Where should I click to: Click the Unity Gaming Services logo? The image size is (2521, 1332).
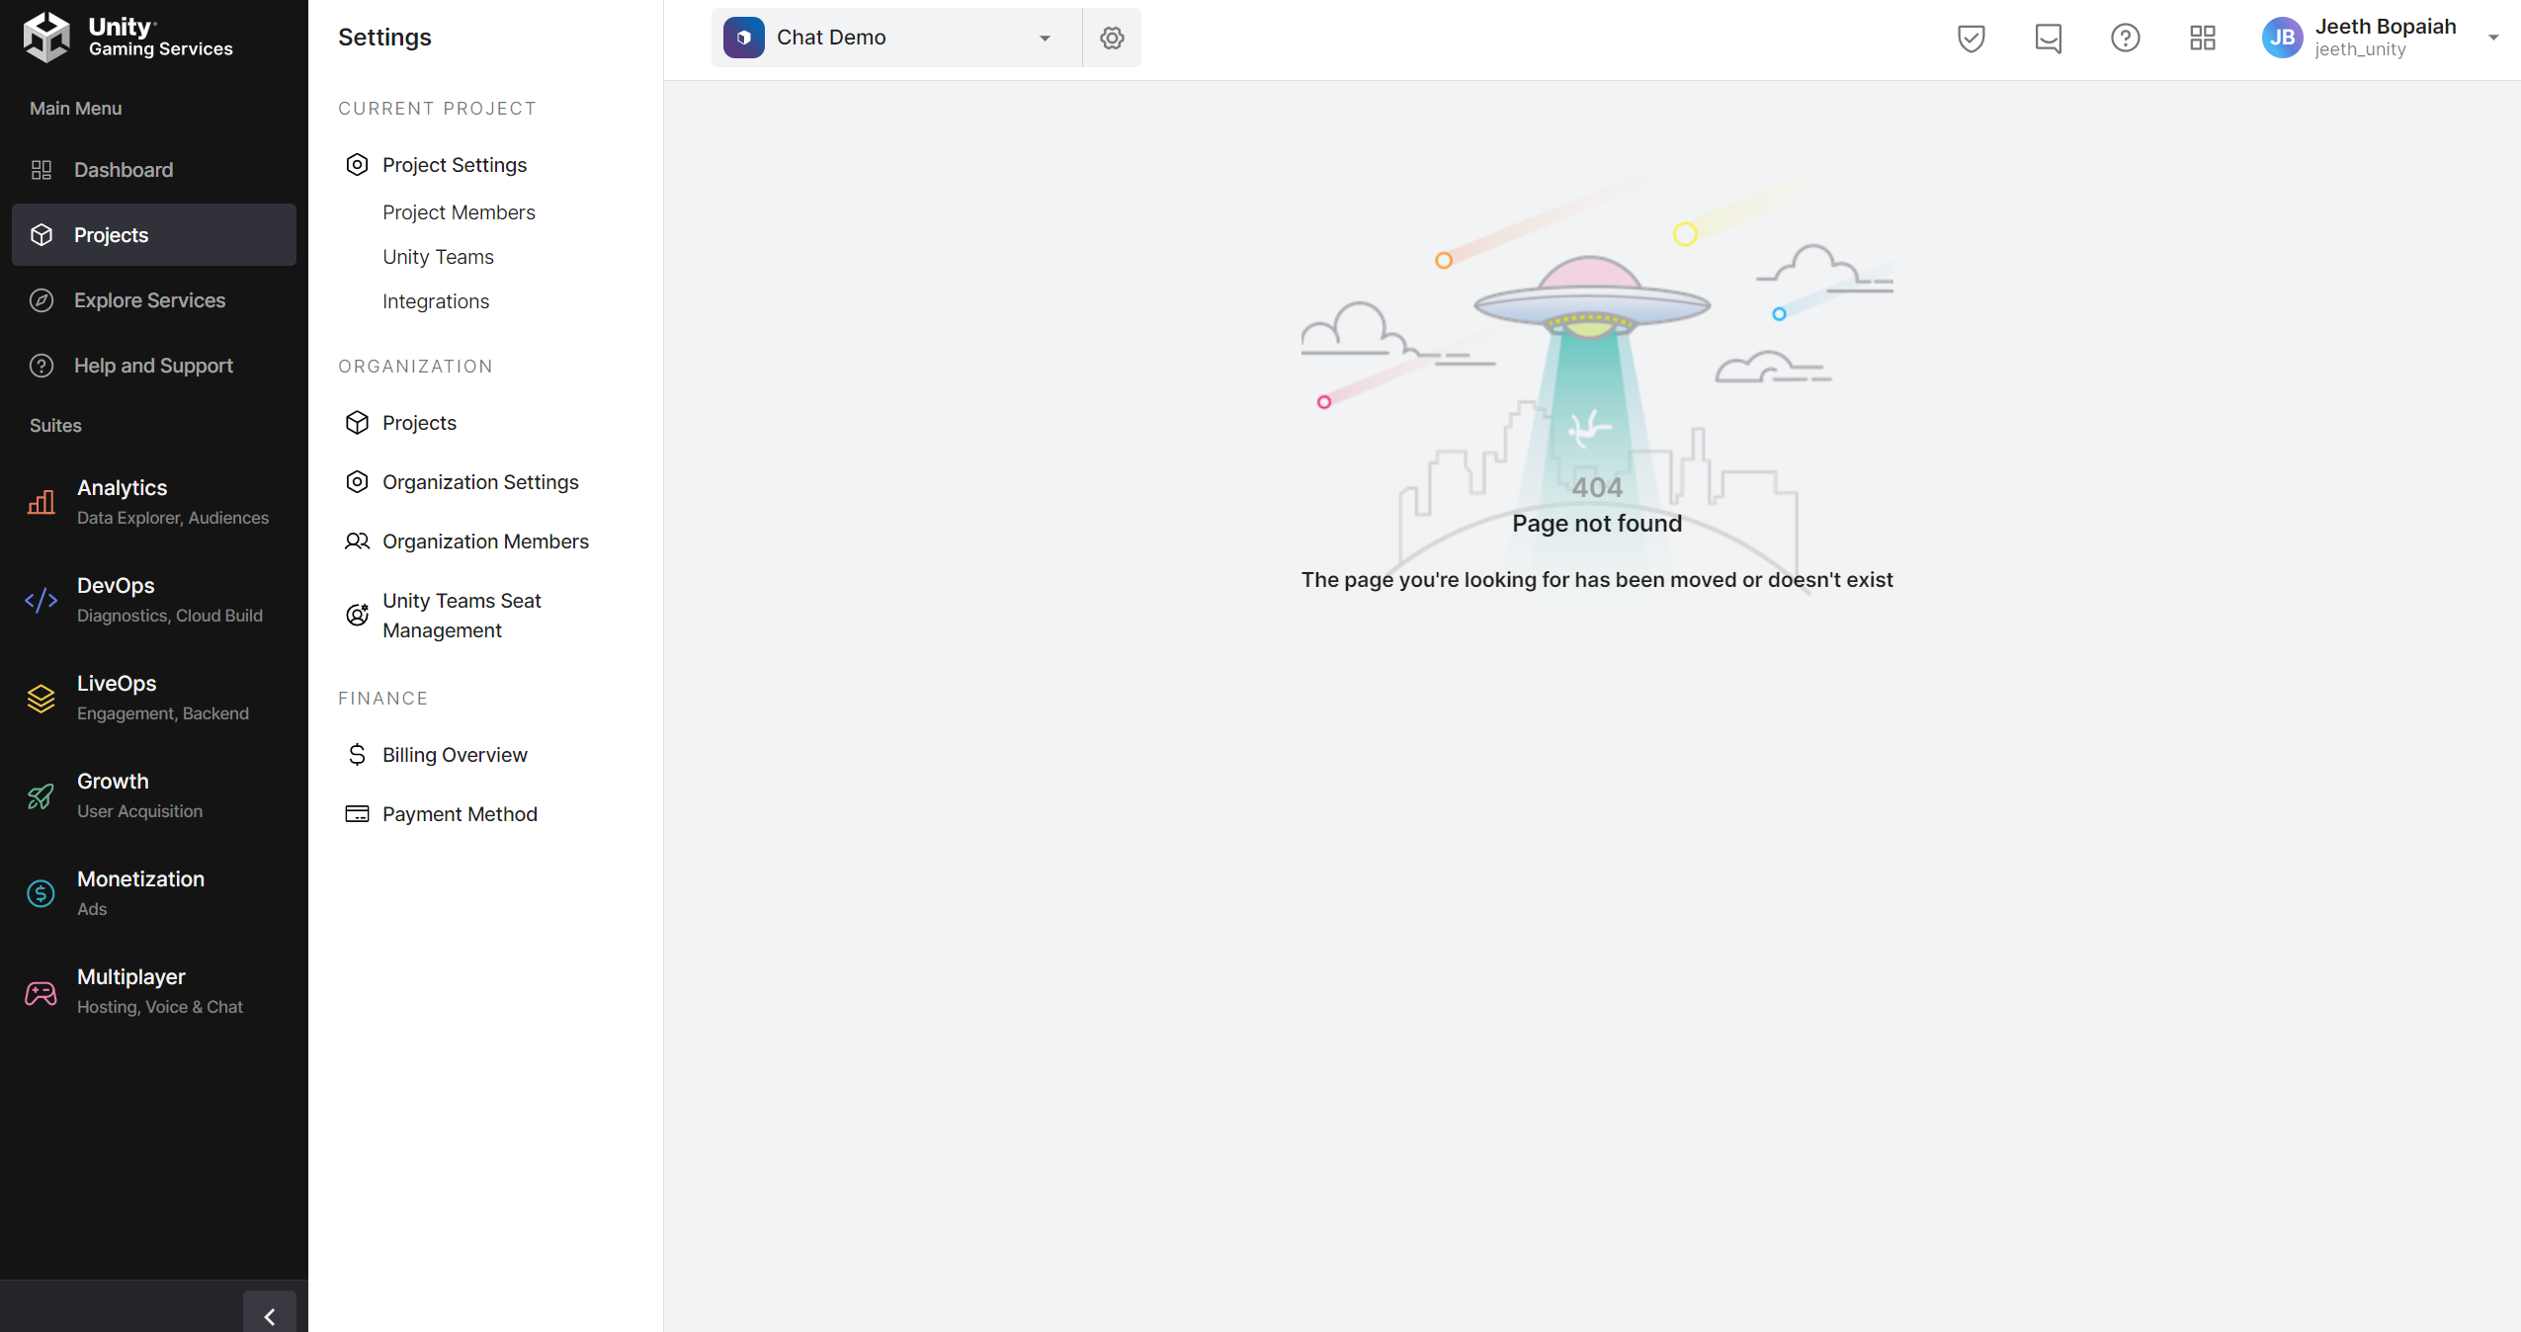point(128,37)
